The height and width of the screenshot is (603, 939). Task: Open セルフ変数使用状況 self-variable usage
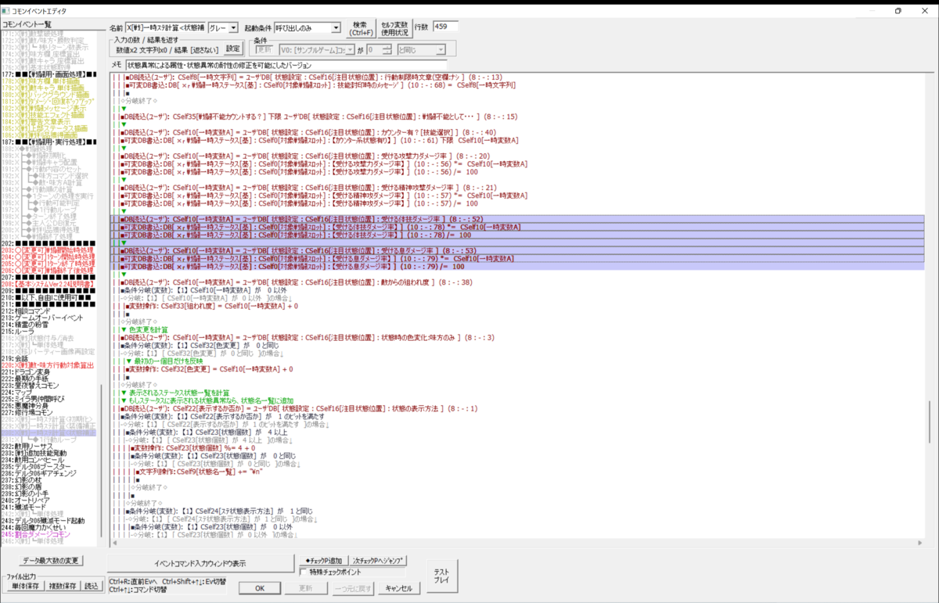point(394,28)
